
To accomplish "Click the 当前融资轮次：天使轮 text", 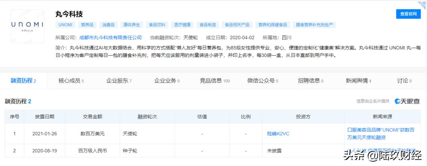I will tap(174, 37).
